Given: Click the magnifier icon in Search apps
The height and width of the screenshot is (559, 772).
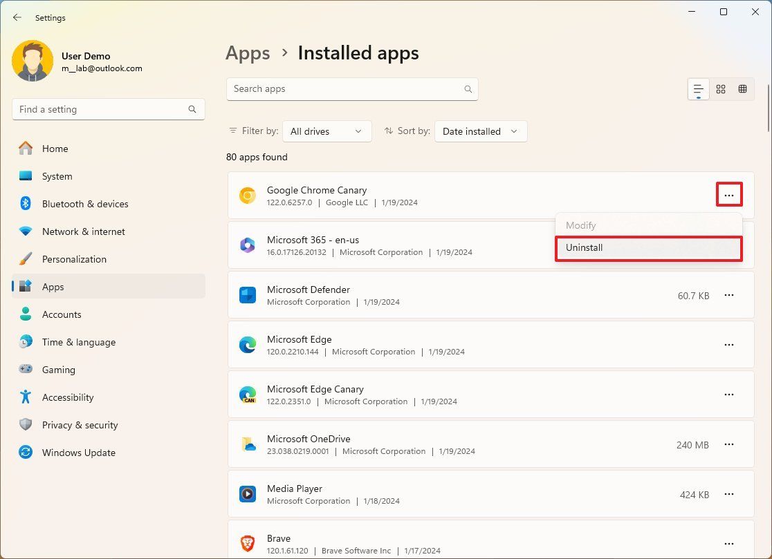Looking at the screenshot, I should pos(468,89).
